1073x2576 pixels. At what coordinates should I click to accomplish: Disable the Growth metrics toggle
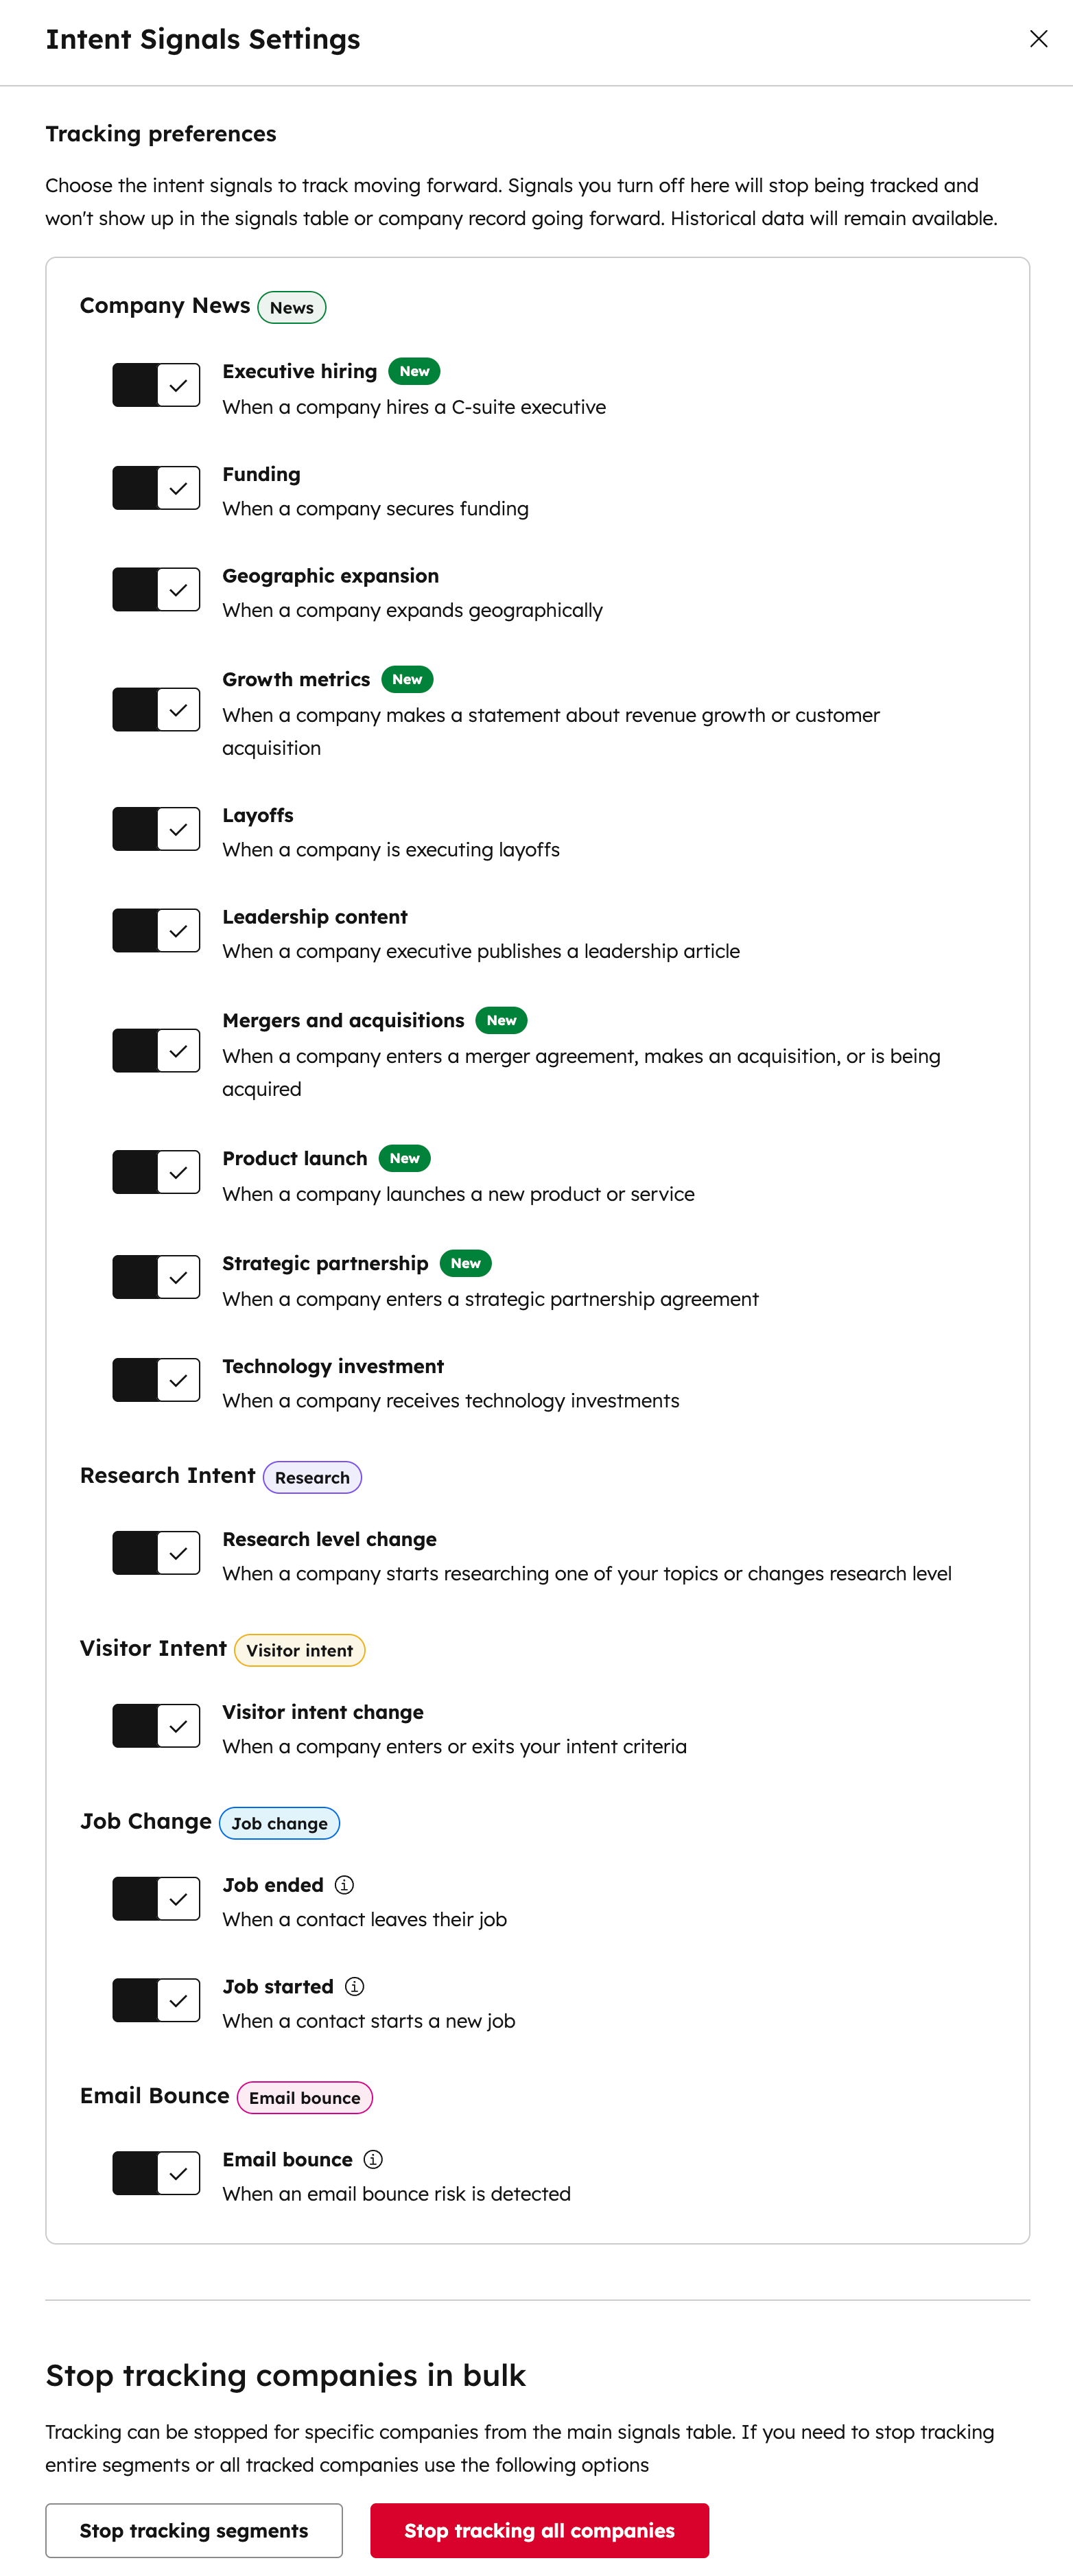(156, 709)
